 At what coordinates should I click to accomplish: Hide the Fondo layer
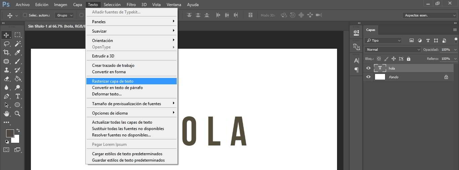[368, 77]
